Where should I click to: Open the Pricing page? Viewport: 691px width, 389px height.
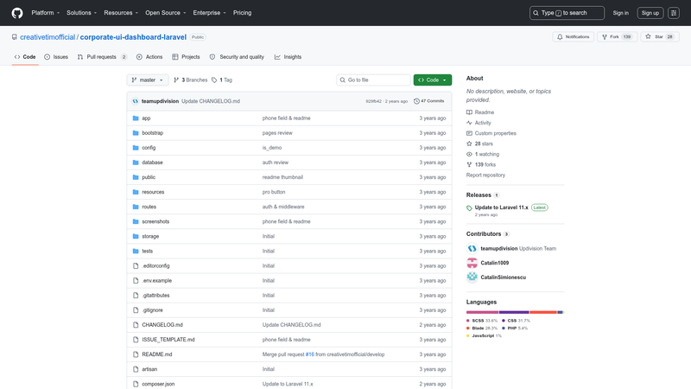pyautogui.click(x=243, y=13)
